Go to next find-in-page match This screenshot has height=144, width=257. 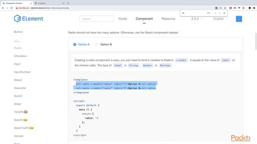(x=220, y=13)
